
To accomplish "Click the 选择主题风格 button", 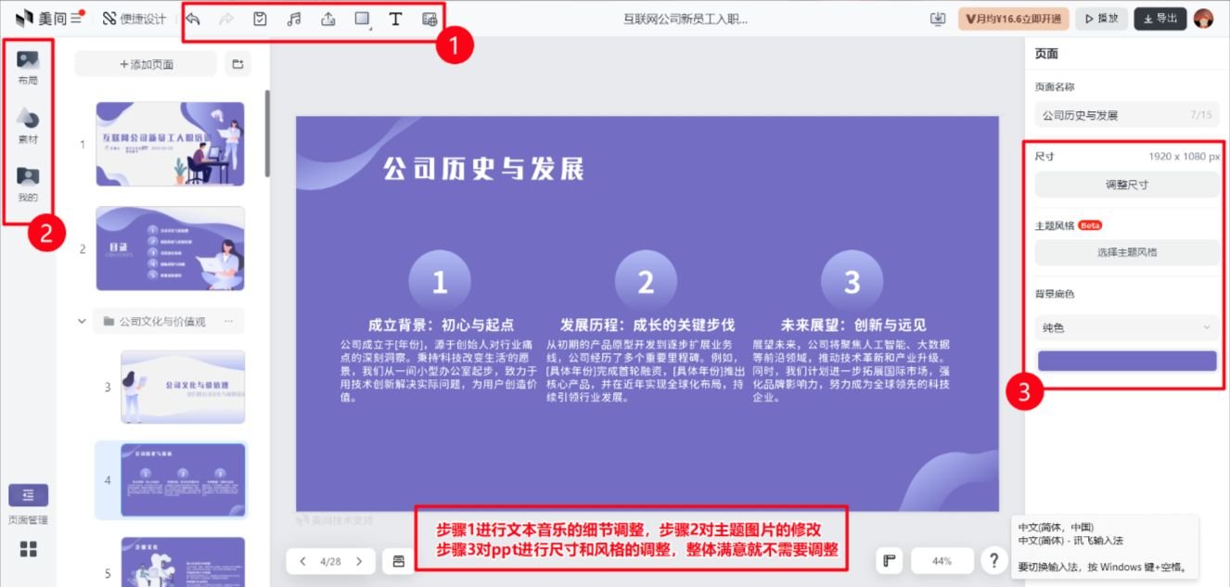I will [1127, 251].
